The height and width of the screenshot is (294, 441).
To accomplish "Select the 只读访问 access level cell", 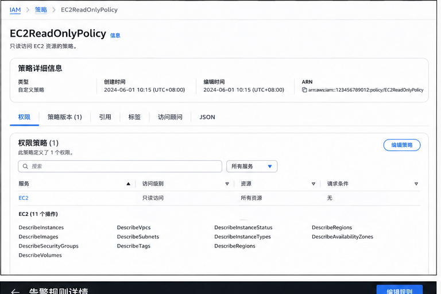I will tap(153, 198).
